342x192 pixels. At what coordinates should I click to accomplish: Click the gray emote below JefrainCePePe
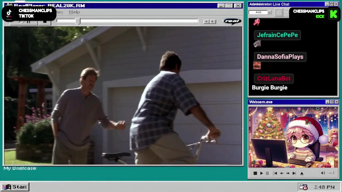click(x=257, y=44)
